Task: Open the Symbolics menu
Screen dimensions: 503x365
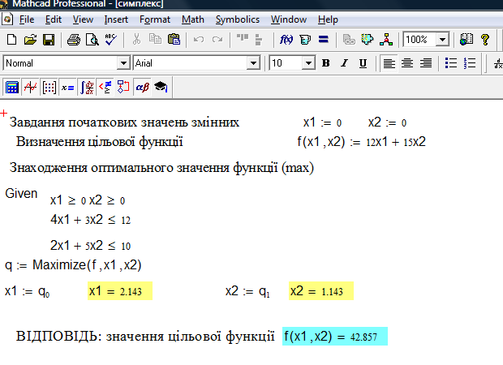Action: tap(238, 19)
